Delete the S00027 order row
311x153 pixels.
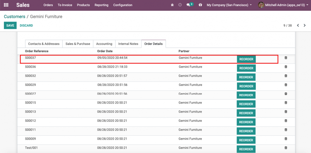[x=286, y=94]
